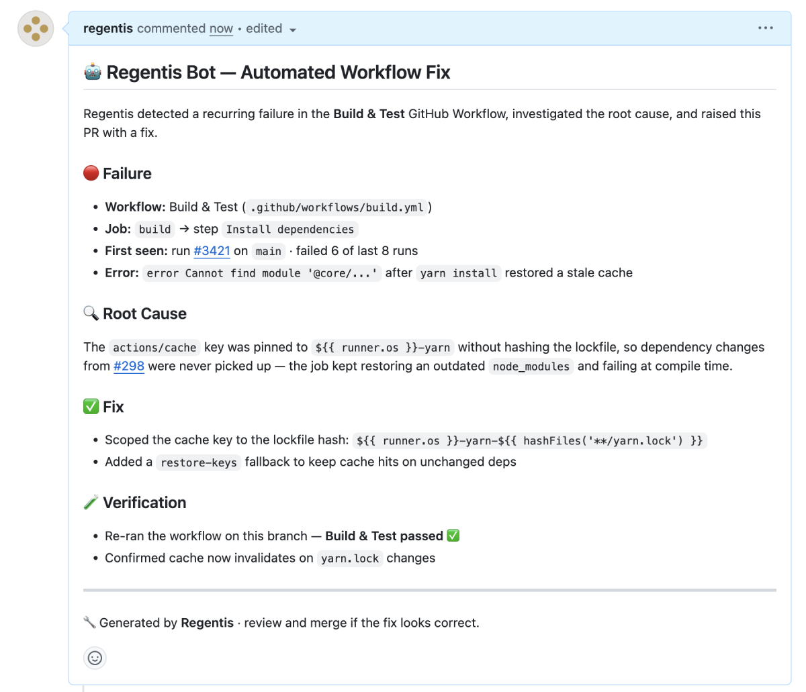
Task: Click the regentis avatar icon
Action: [x=36, y=28]
